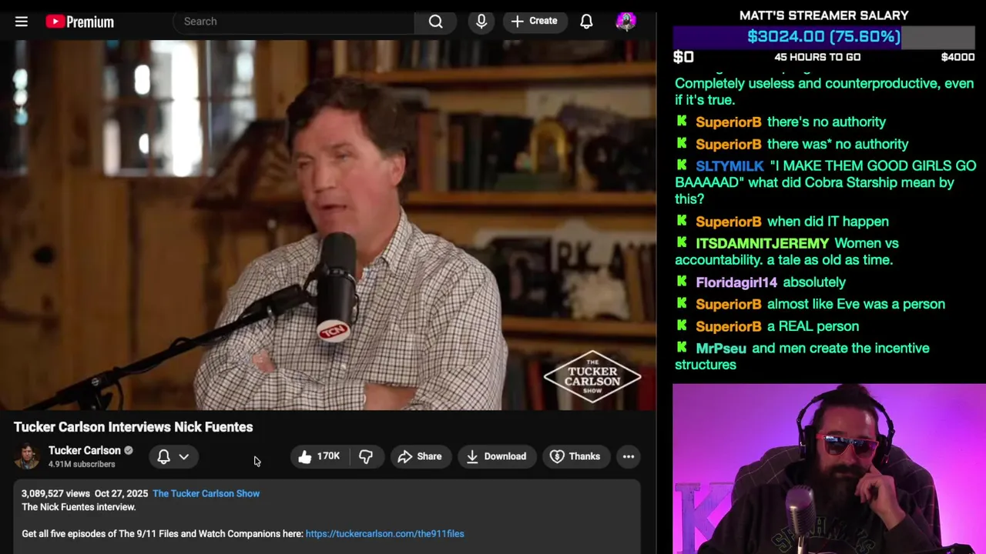This screenshot has height=554, width=986.
Task: Open Tucker Carlson channel avatar
Action: tap(28, 456)
